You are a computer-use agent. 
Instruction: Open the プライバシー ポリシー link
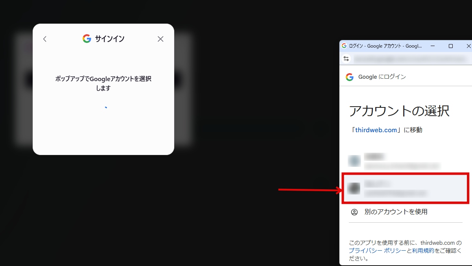377,251
